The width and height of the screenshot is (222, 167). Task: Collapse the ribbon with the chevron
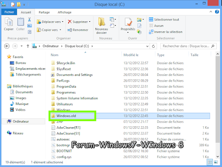click(x=211, y=12)
